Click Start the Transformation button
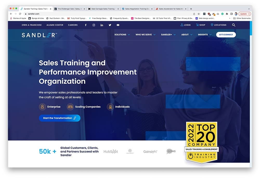Image resolution: width=260 pixels, height=178 pixels. pyautogui.click(x=60, y=118)
